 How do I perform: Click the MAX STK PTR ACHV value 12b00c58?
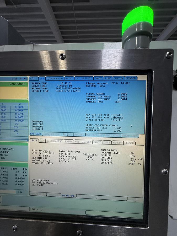click(117, 117)
